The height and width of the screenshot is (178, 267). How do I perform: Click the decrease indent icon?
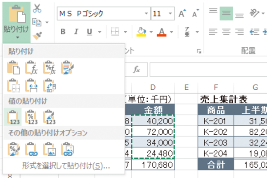(254, 32)
